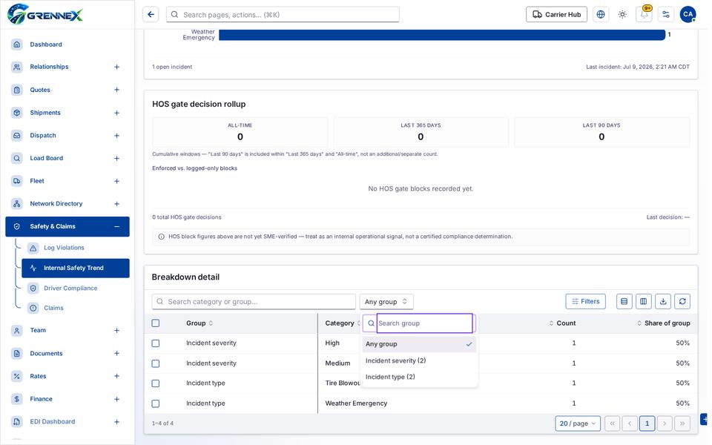Open Driver Compliance page
This screenshot has width=712, height=445.
(x=70, y=289)
